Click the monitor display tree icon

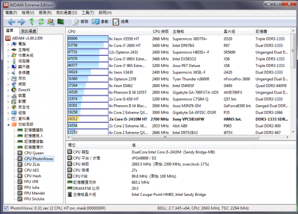point(14,67)
